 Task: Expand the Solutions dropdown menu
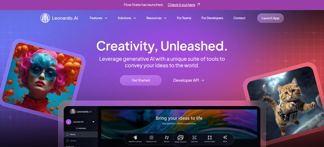pos(127,18)
